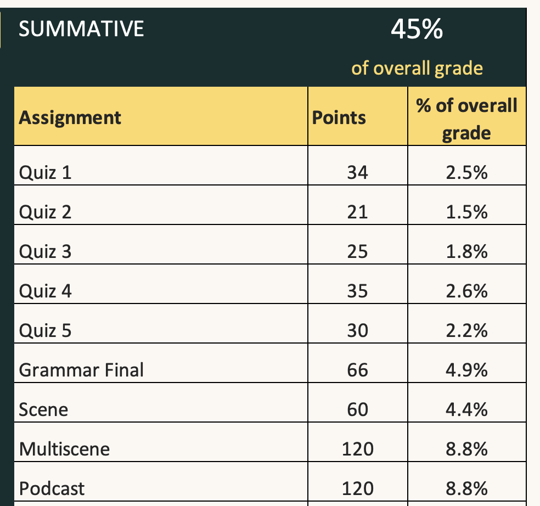Click the % of overall grade header

click(466, 119)
